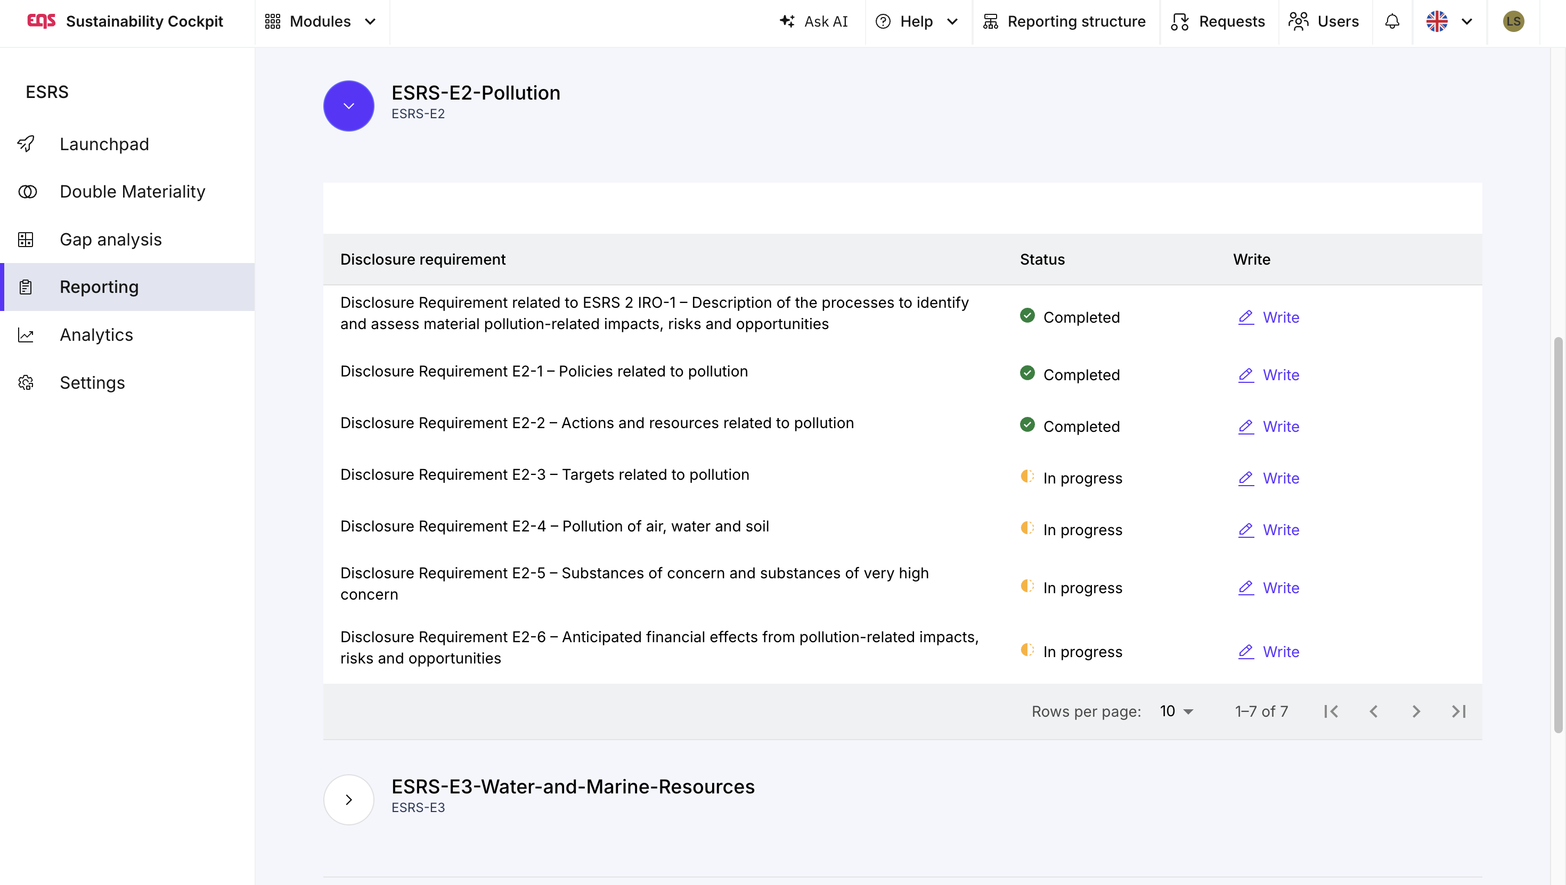Click Completed check icon for E2-1 row
This screenshot has width=1566, height=885.
[x=1027, y=373]
